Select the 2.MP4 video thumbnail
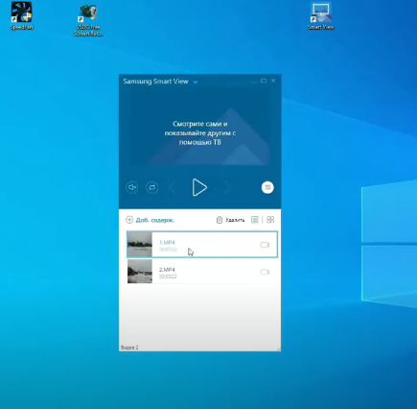This screenshot has height=409, width=417. 140,272
